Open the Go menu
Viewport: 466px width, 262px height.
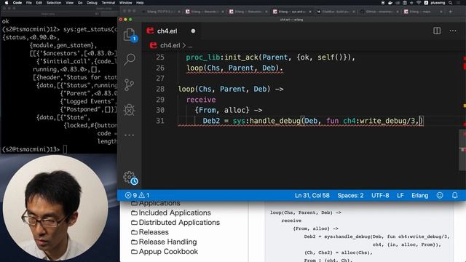(80, 3)
